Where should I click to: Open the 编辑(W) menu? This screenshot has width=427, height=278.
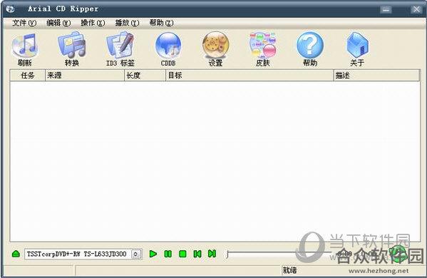pyautogui.click(x=58, y=23)
